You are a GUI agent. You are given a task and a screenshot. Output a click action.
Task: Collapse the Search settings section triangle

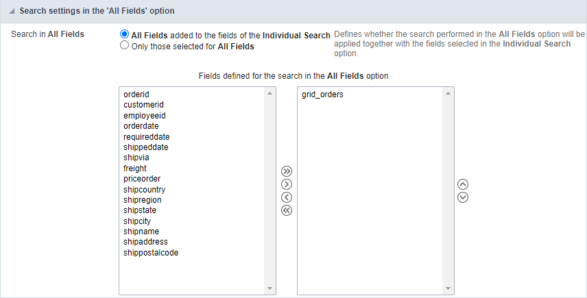(12, 11)
